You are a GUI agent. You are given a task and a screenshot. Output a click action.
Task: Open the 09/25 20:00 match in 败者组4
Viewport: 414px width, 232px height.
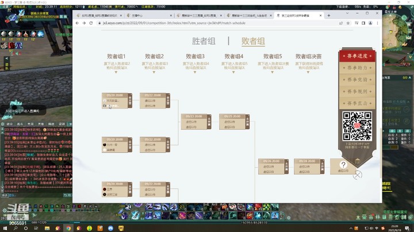pyautogui.click(x=234, y=122)
